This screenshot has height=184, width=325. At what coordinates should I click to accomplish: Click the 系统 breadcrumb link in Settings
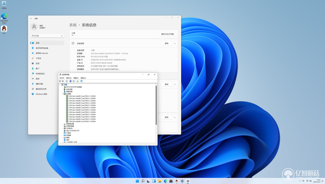pos(73,25)
